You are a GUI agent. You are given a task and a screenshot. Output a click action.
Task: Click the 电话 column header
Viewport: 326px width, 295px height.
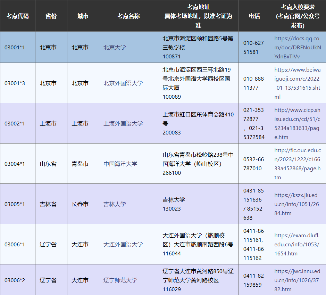(x=254, y=16)
